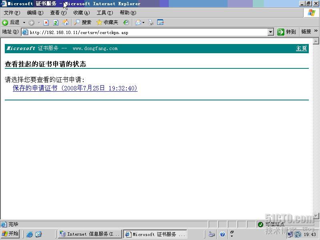Open the forward history dropdown arrow
320x240 pixels.
tap(39, 22)
